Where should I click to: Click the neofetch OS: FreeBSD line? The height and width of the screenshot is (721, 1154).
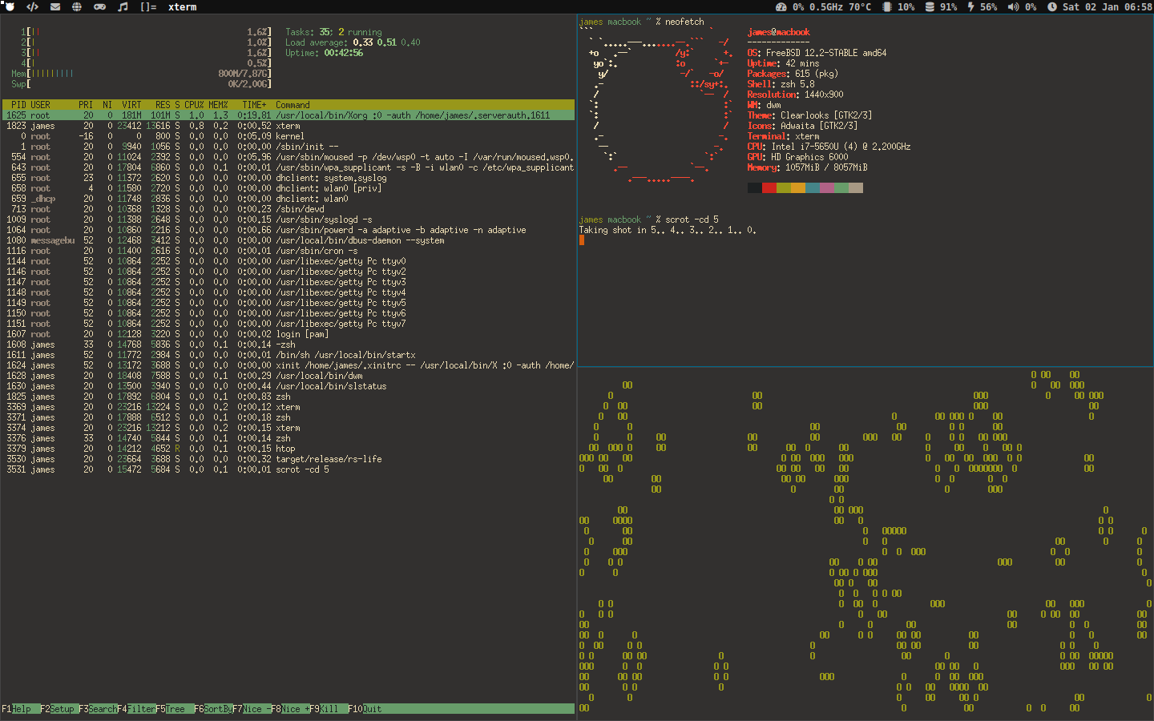817,53
